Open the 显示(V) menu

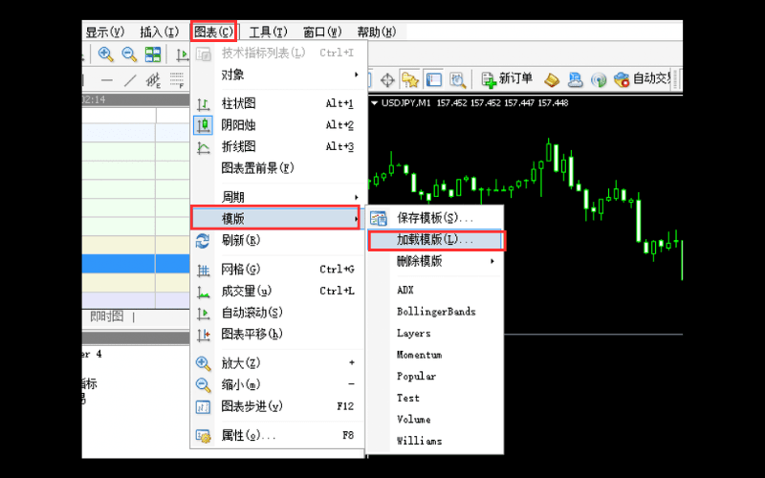[x=105, y=33]
